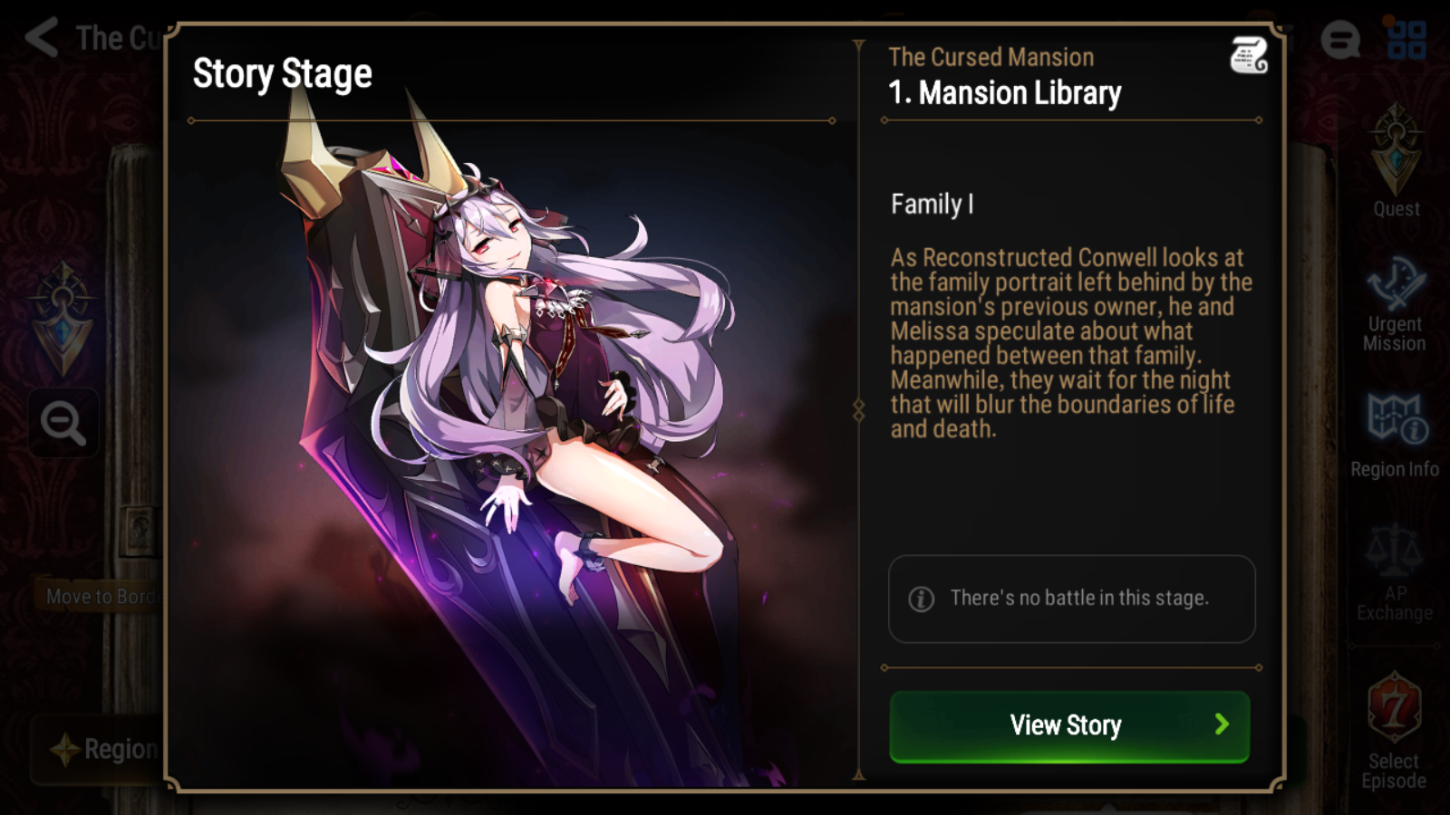Click Move to Border label
The image size is (1450, 815).
pos(100,596)
